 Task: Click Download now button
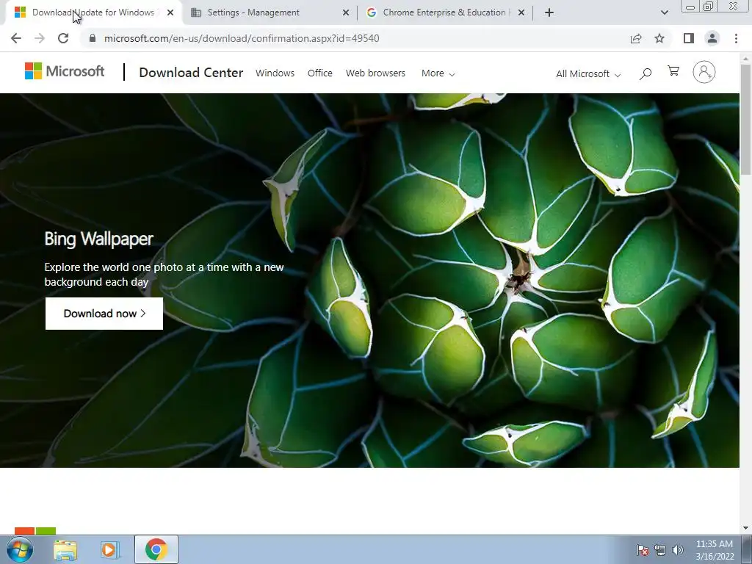[x=104, y=314]
